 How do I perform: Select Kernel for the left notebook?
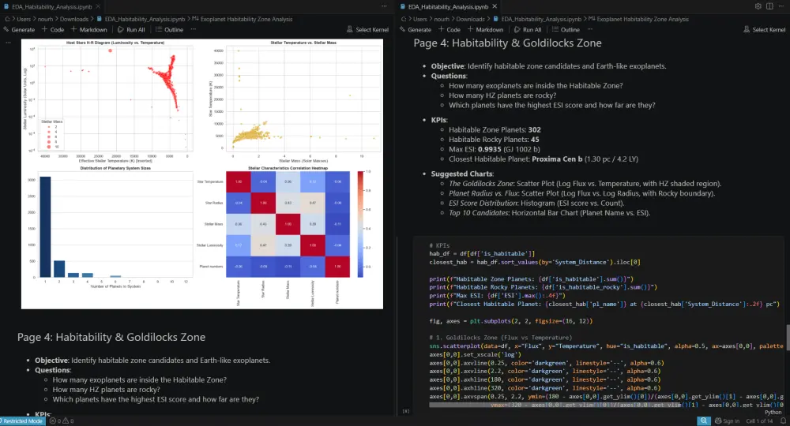coord(368,30)
